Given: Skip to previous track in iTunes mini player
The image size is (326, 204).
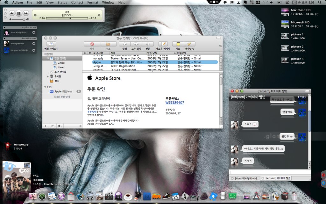Looking at the screenshot, I should (x=12, y=13).
